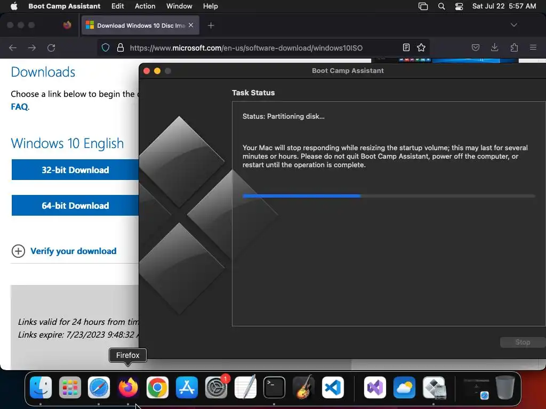Open the Firefox downloads panel

(x=494, y=47)
